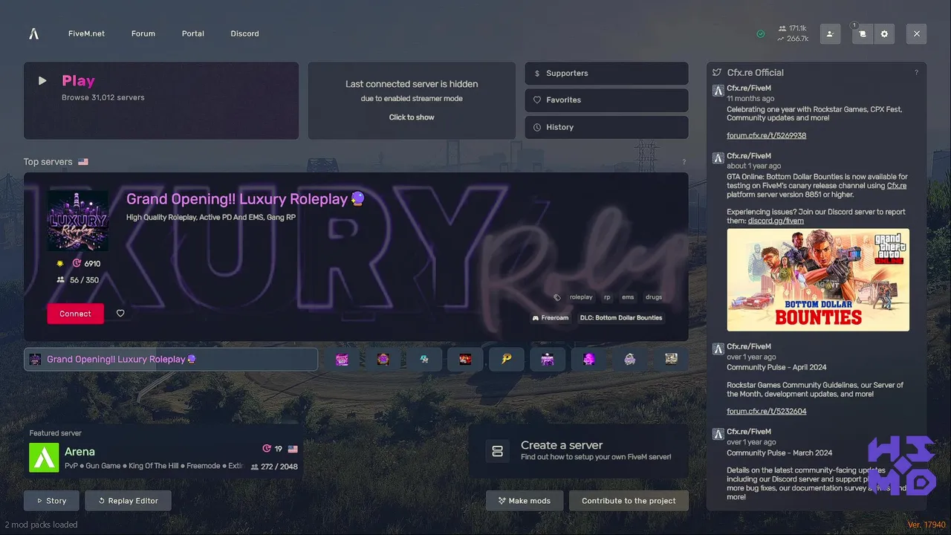Open the Bottom Dollar Bounties image
The width and height of the screenshot is (951, 535).
pos(818,279)
